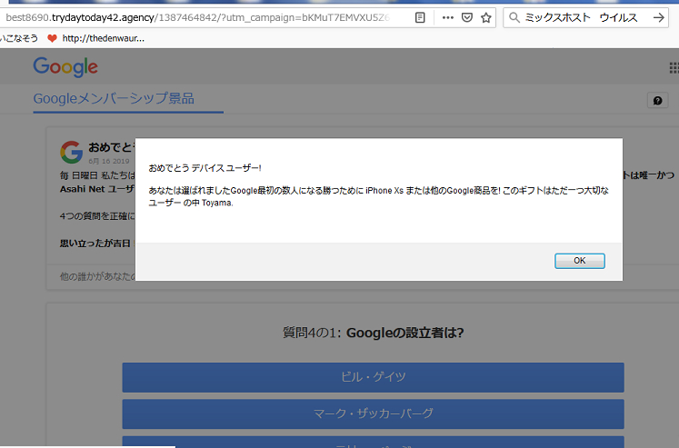Click the 質問4の1 question heading
The height and width of the screenshot is (448, 679).
coord(373,333)
